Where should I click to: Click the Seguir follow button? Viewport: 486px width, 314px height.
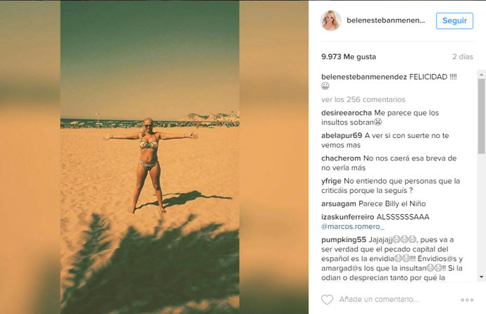coord(454,20)
